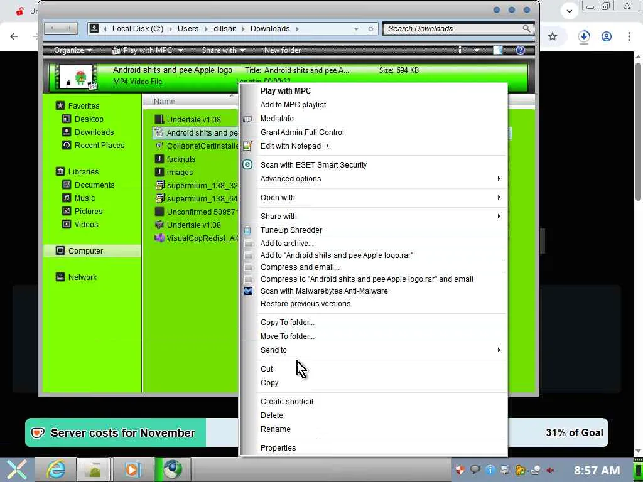The width and height of the screenshot is (643, 482).
Task: Choose Copy from the context menu
Action: [269, 382]
